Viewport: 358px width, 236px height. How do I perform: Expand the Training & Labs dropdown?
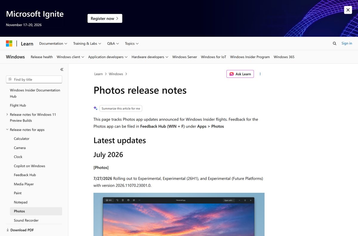coord(87,44)
